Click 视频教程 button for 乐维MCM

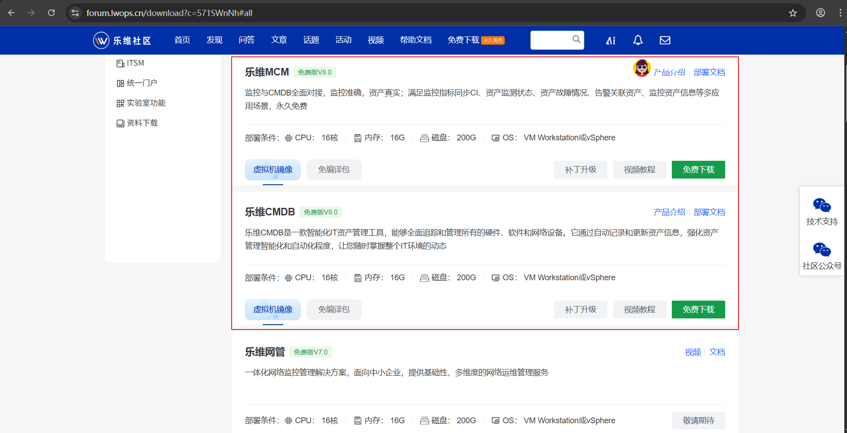(x=639, y=170)
